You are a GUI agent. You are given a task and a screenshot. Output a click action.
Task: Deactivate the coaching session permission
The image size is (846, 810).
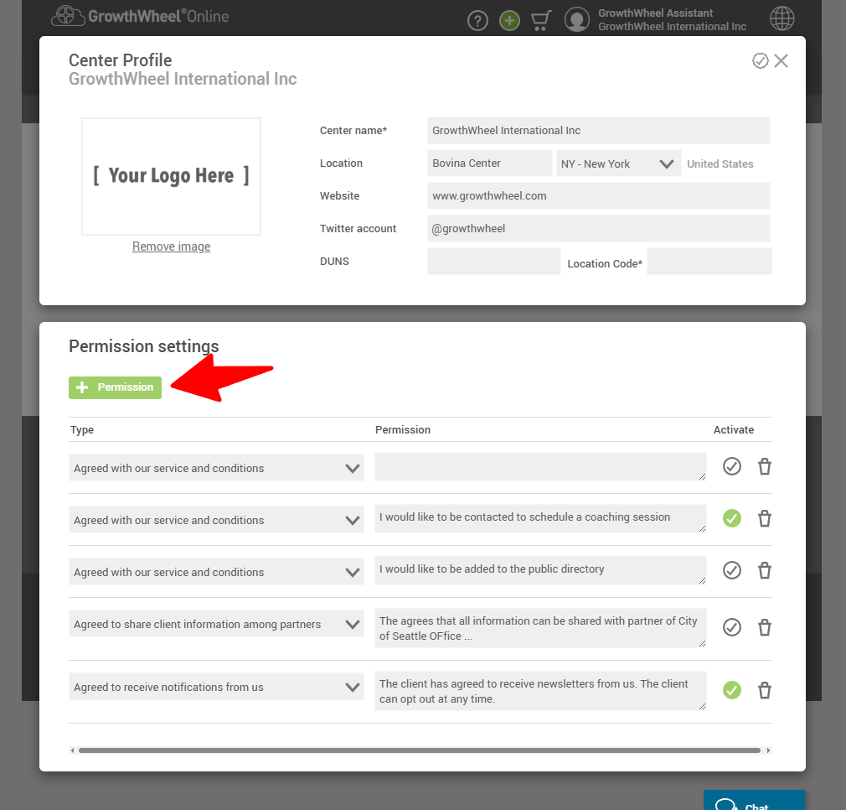click(731, 518)
